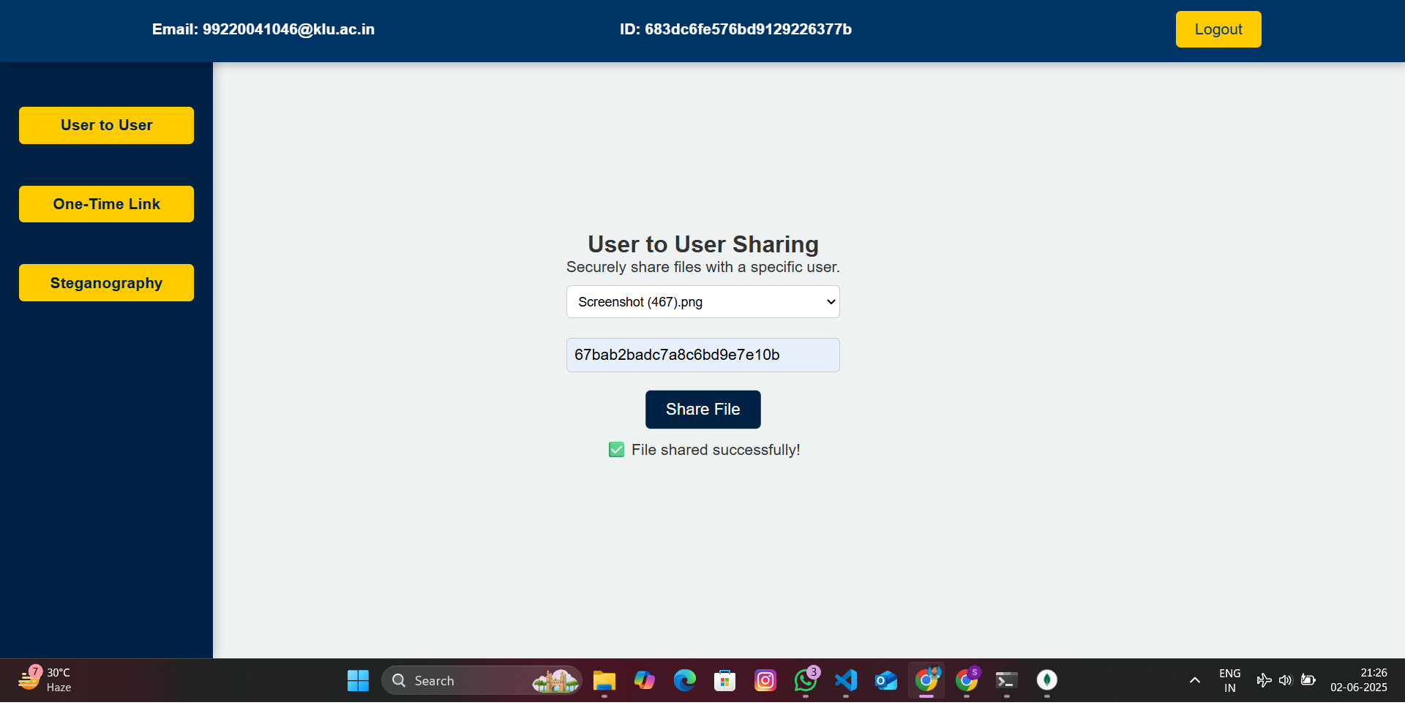Click the recipient ID input field
1405x708 pixels.
tap(702, 355)
